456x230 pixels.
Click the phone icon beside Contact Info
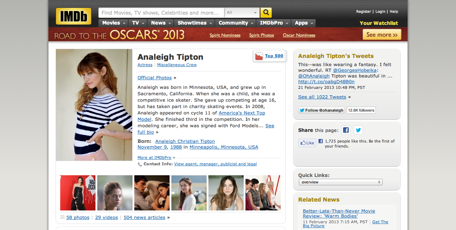[140, 164]
